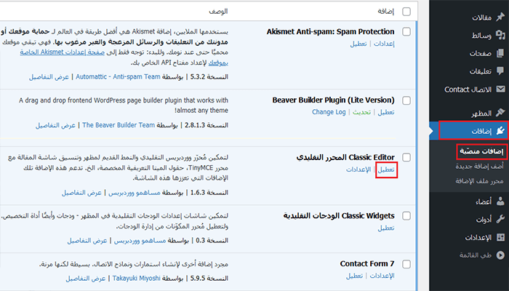Click the Contact Form 7 plugin title
Viewport: 509px width, 291px height.
[367, 263]
